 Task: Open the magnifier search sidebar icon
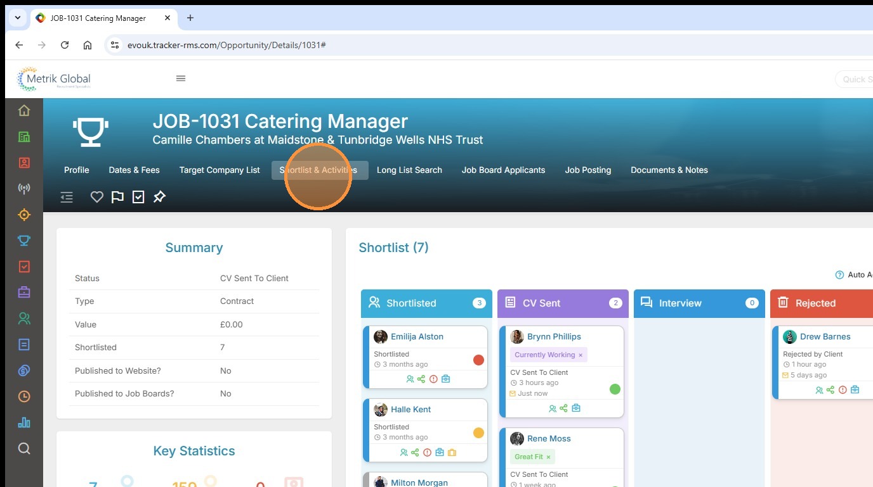(x=24, y=448)
